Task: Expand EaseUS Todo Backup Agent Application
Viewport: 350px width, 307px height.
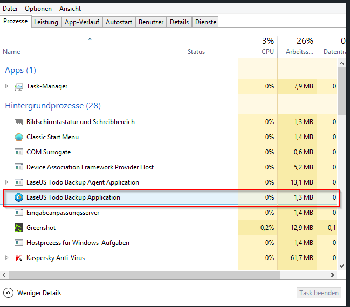Action: pyautogui.click(x=6, y=182)
